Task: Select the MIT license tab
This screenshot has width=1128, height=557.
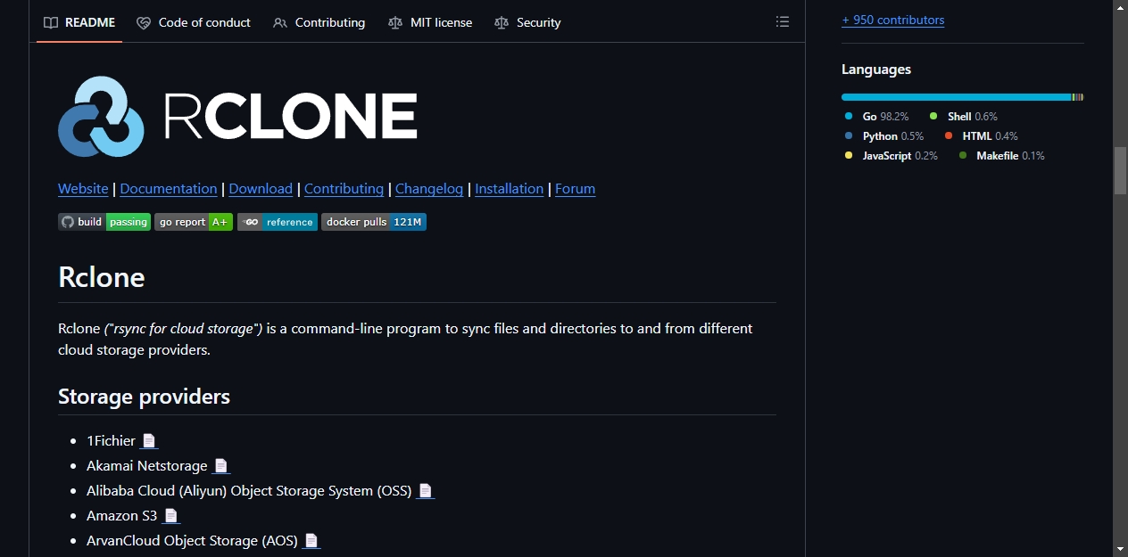Action: [430, 22]
